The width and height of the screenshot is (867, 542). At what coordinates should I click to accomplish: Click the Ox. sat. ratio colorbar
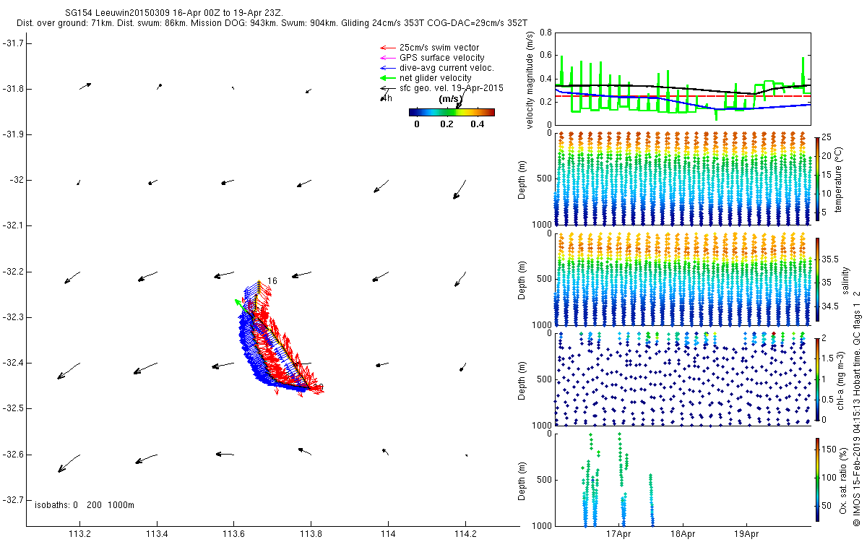[817, 477]
